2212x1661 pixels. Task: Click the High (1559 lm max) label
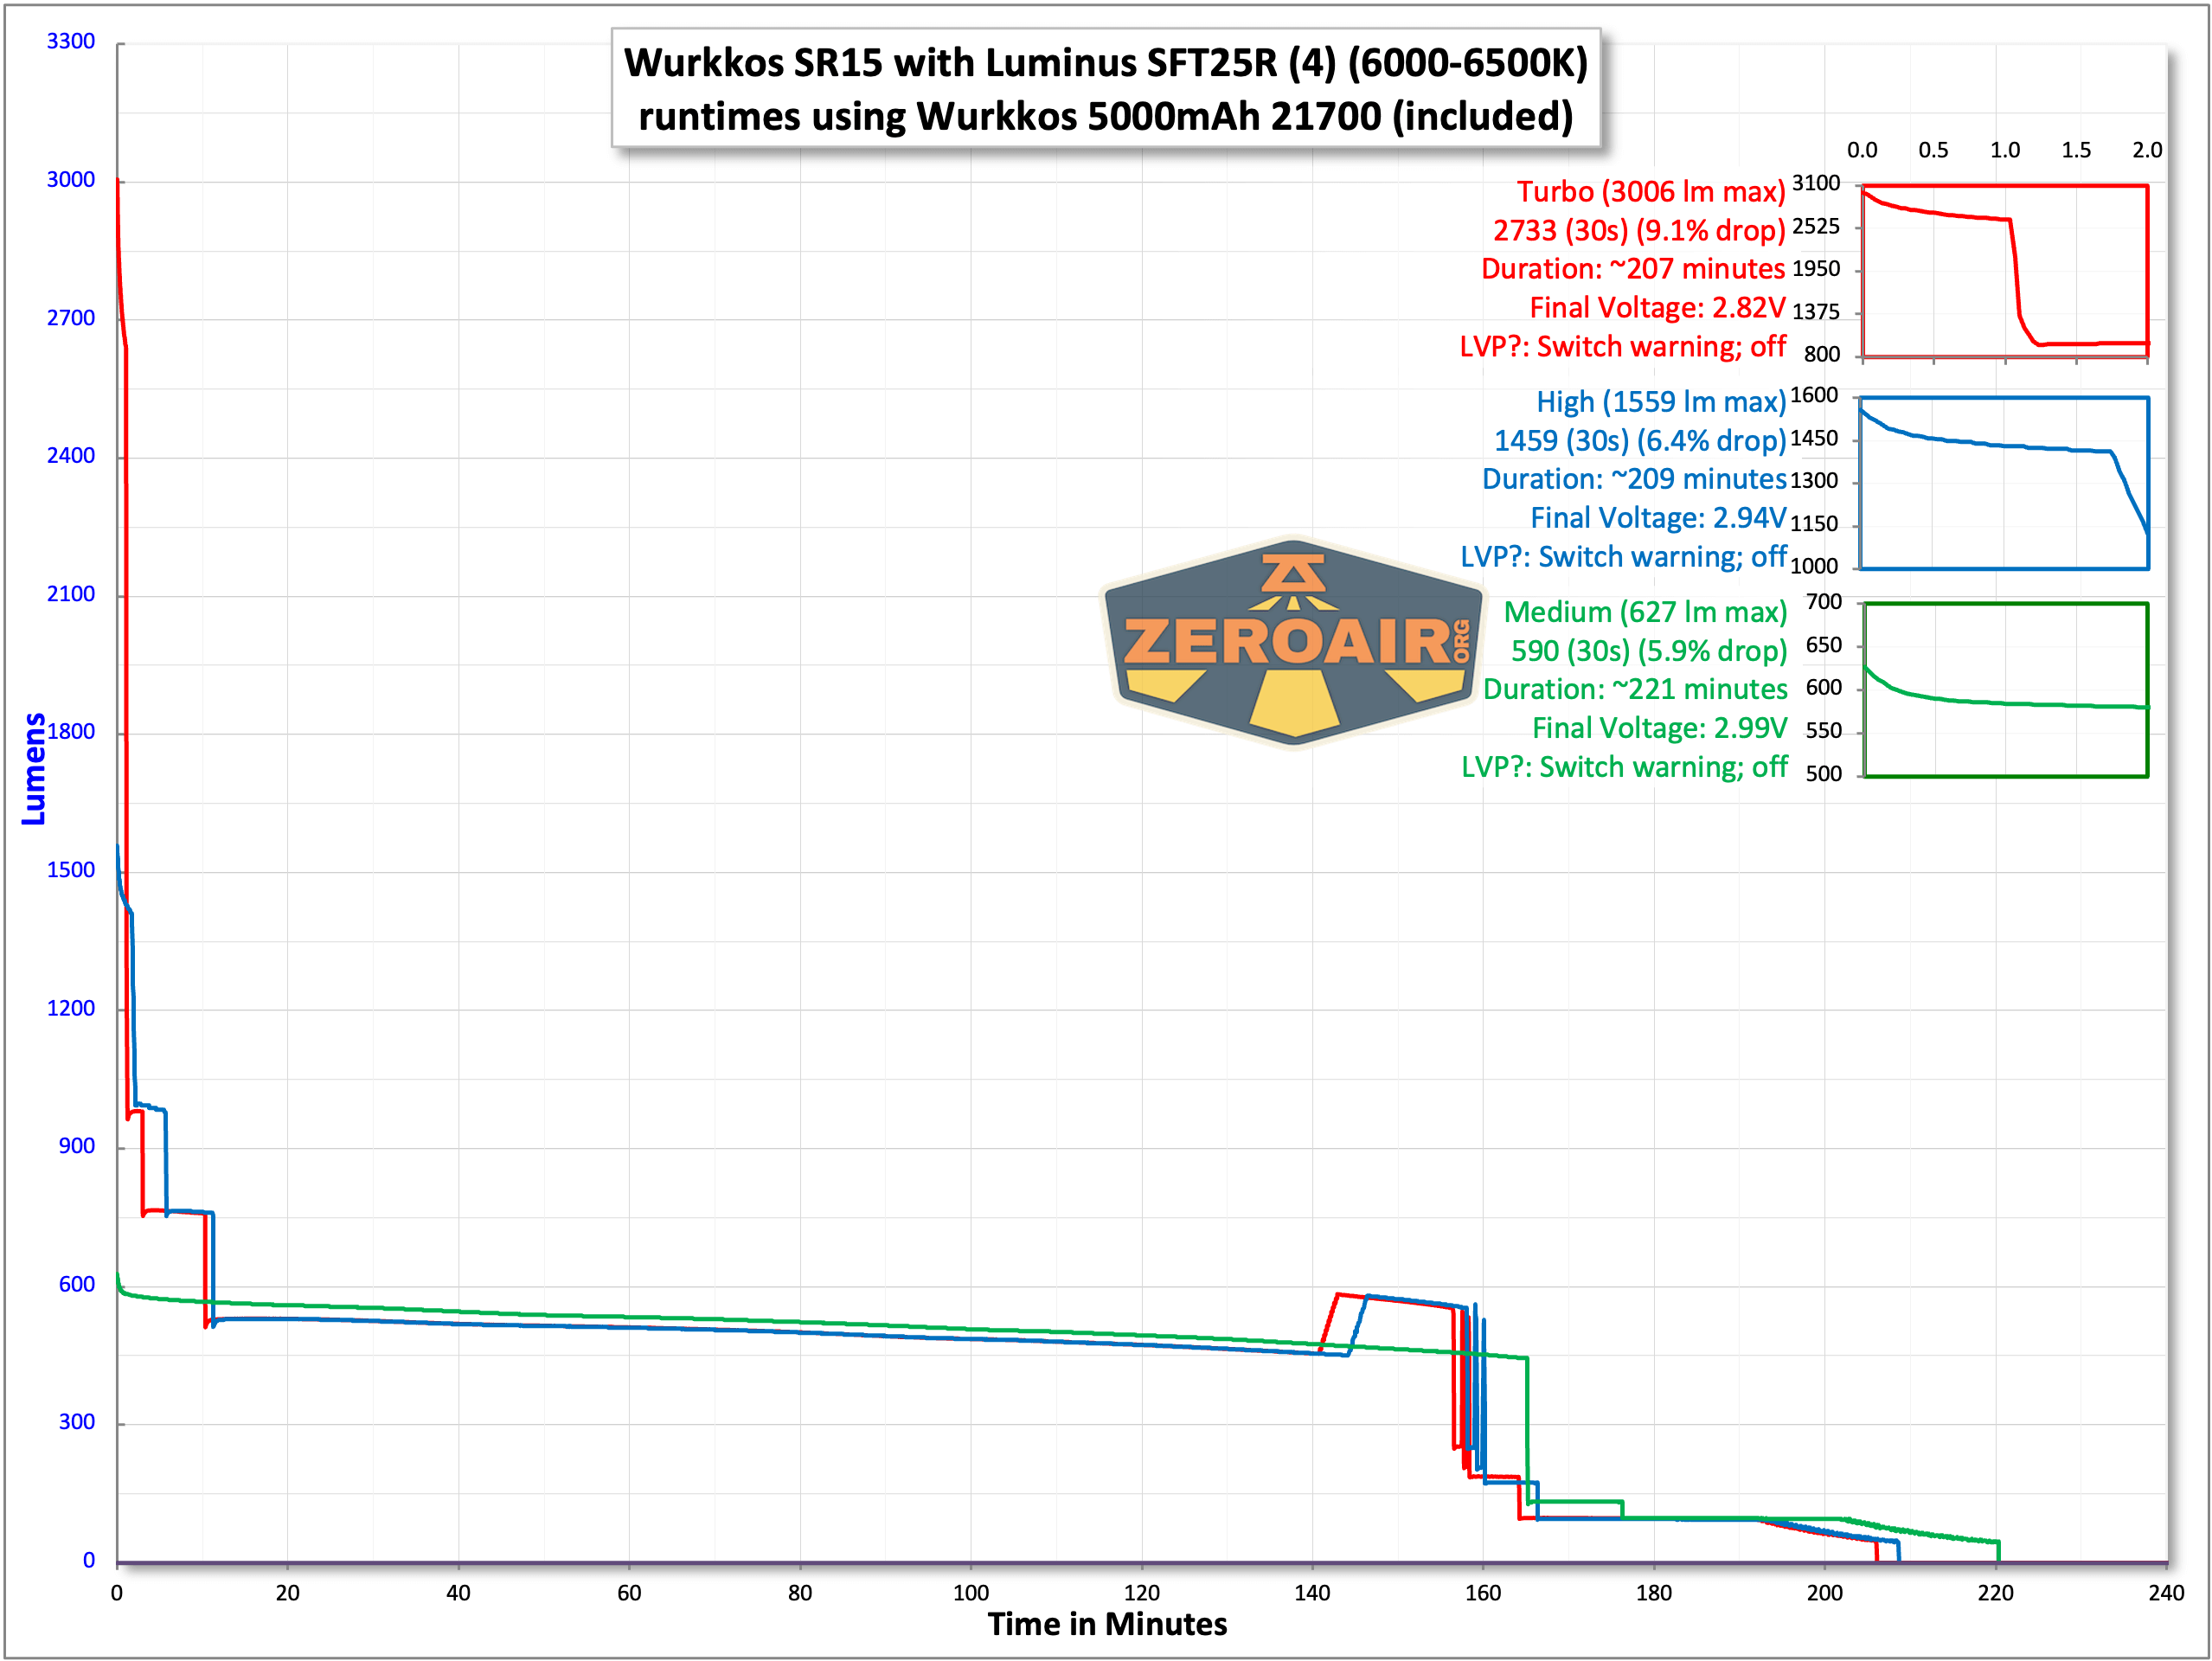(x=1660, y=402)
